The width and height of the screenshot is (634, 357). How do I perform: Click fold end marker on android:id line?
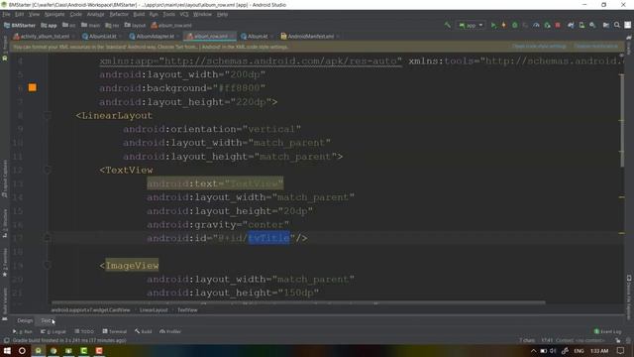(x=48, y=238)
